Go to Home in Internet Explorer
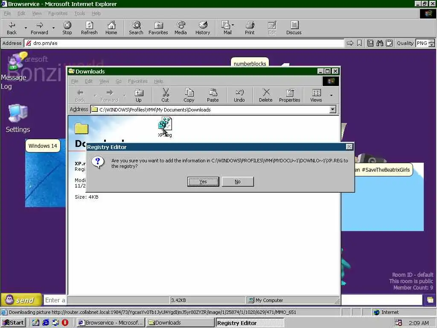The height and width of the screenshot is (328, 437). 111,28
